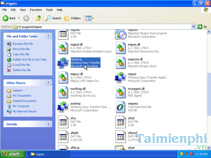This screenshot has width=211, height=158.
Task: Open Shared Documents in Other Places
Action: [x=25, y=101]
